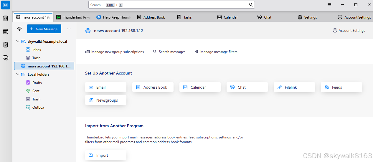Image resolution: width=373 pixels, height=162 pixels.
Task: Open folder pane options three-dot menu
Action: click(x=69, y=29)
